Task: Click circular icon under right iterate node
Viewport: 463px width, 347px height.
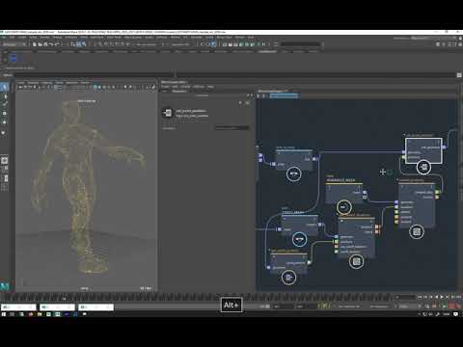Action: (417, 231)
